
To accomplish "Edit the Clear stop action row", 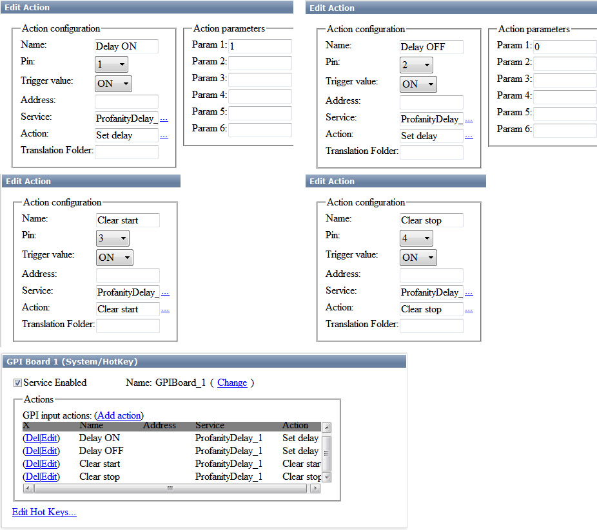I will point(49,477).
